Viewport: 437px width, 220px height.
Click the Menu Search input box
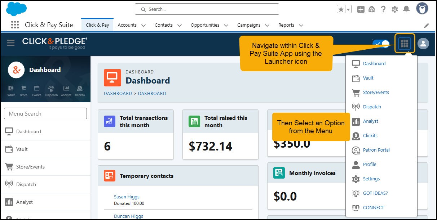pos(45,113)
